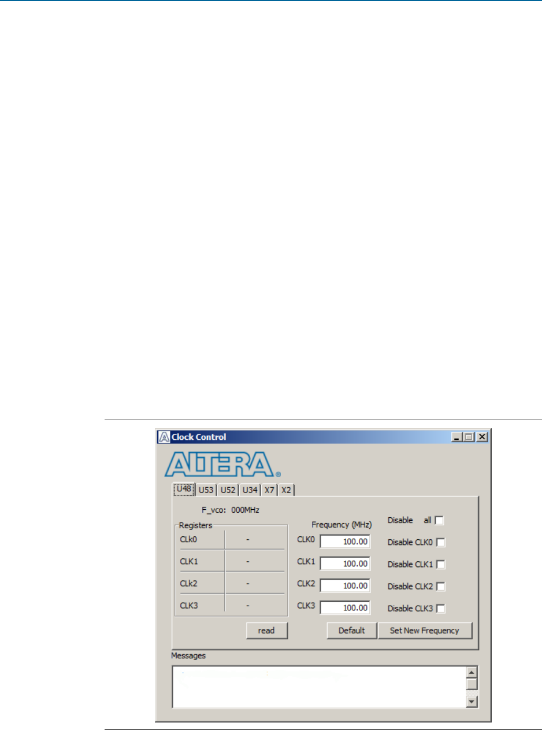Click the Clock Control title bar icon

click(164, 438)
